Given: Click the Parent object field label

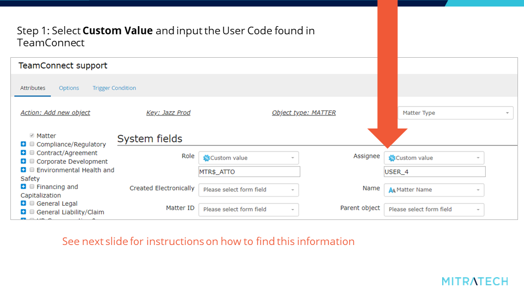Looking at the screenshot, I should pos(360,208).
